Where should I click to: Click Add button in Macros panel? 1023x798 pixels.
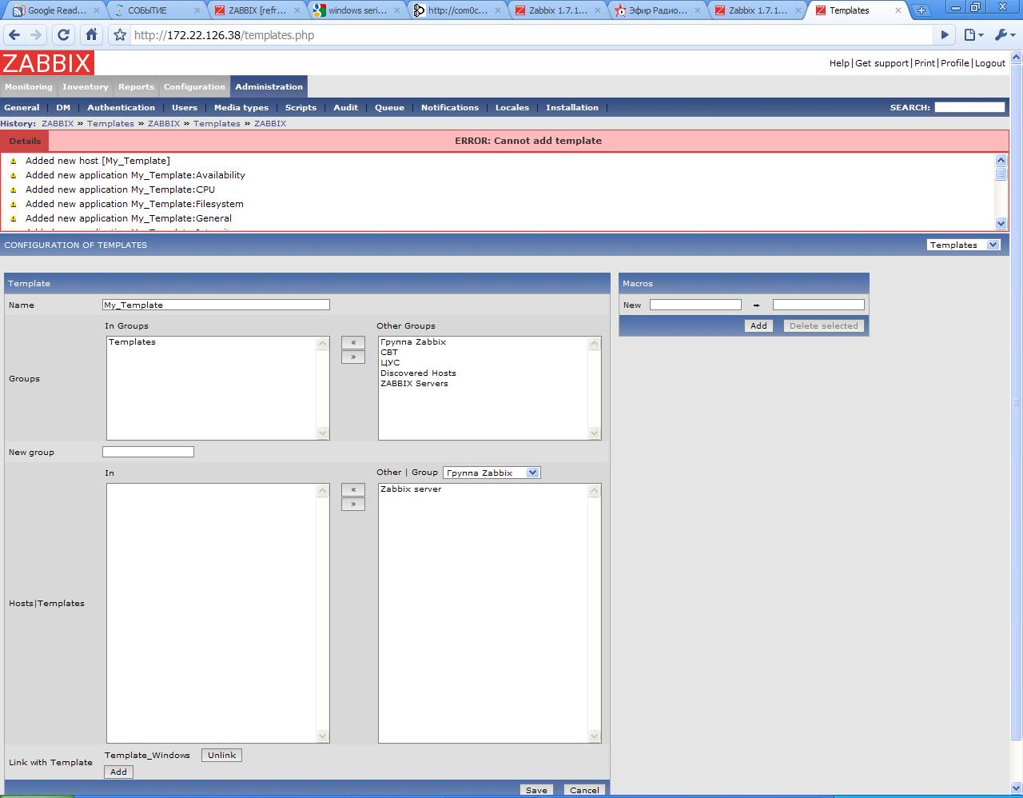point(758,325)
